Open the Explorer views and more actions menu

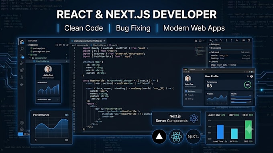click(66, 41)
